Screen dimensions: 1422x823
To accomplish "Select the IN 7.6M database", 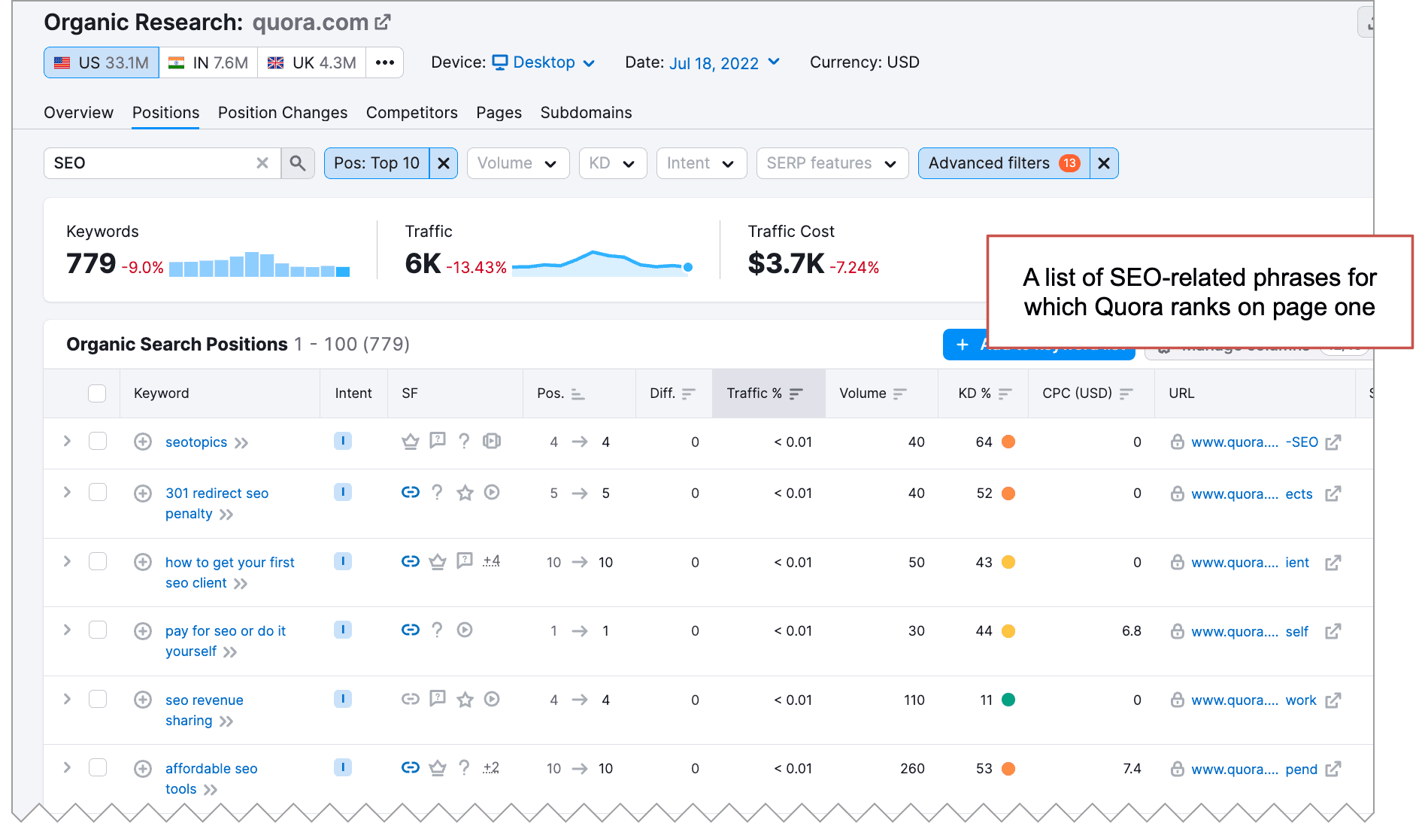I will [x=208, y=62].
